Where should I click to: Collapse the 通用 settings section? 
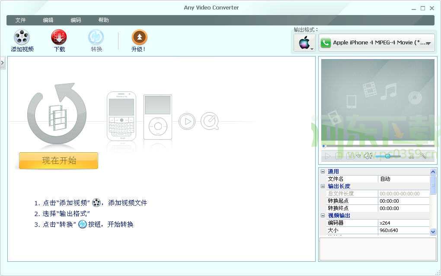323,171
